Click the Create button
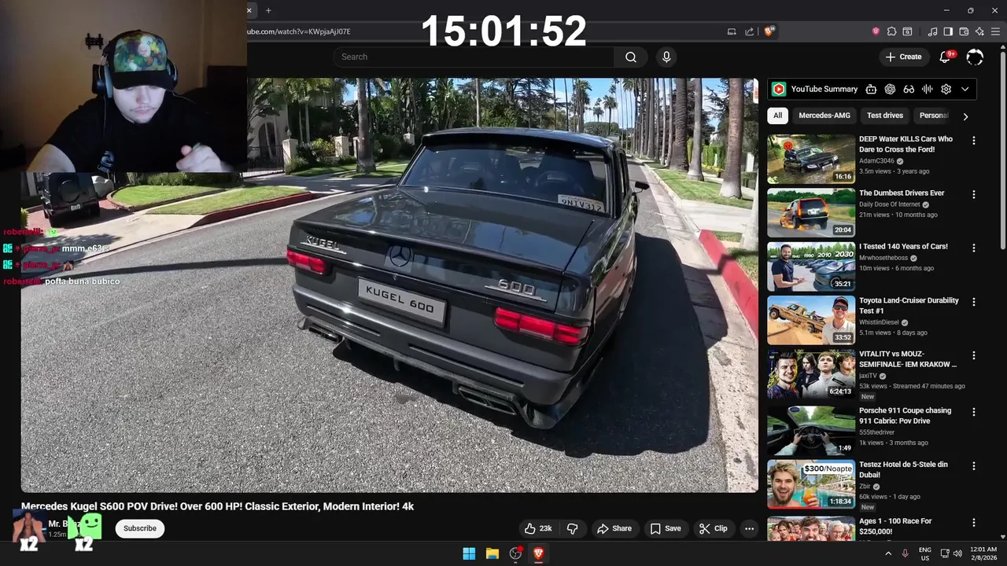The height and width of the screenshot is (566, 1007). pyautogui.click(x=903, y=57)
